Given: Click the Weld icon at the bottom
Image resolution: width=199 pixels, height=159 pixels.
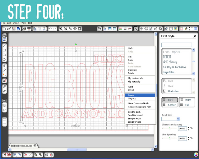Looking at the screenshot, I should tap(47, 155).
